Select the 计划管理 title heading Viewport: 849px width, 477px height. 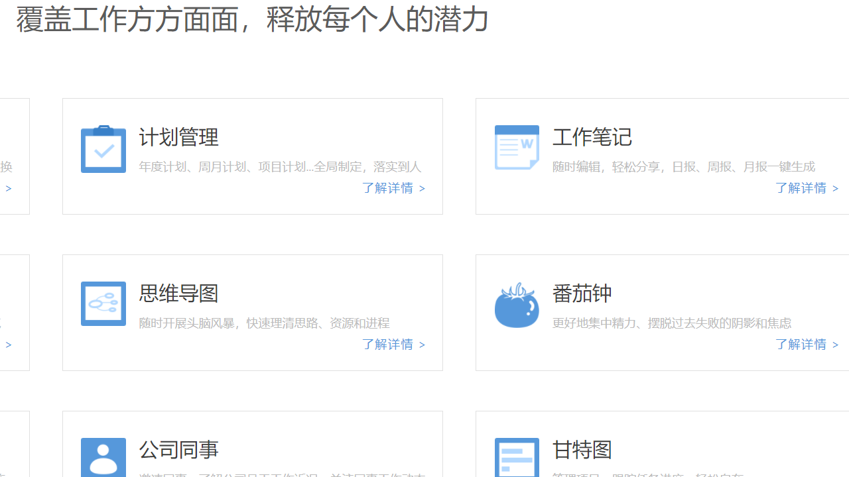pos(178,137)
